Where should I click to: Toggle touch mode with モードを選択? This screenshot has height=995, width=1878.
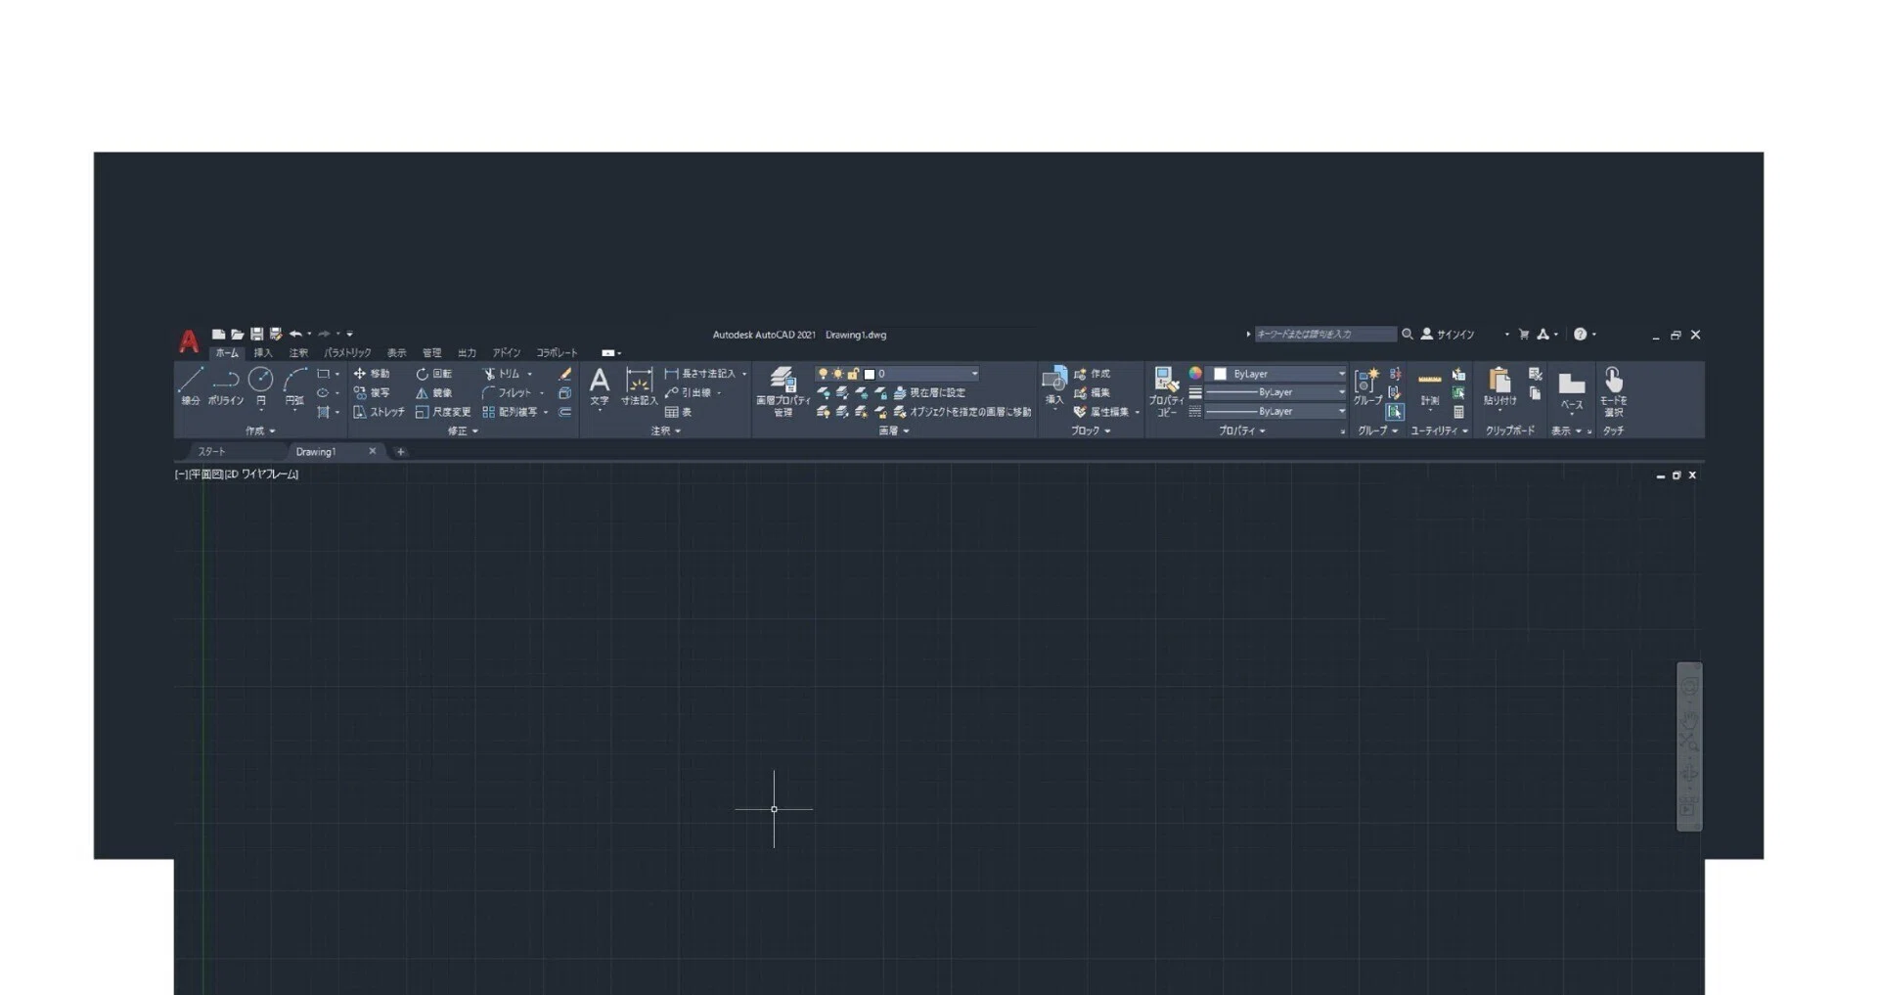1614,391
